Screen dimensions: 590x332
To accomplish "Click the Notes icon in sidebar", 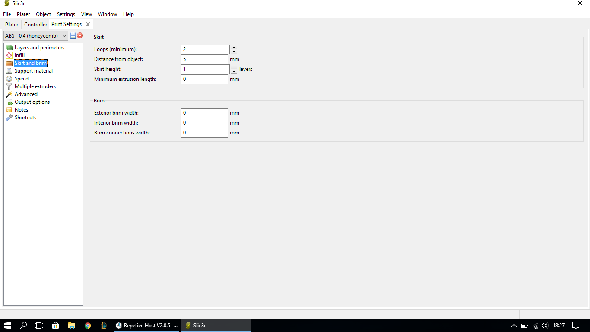I will (x=9, y=110).
